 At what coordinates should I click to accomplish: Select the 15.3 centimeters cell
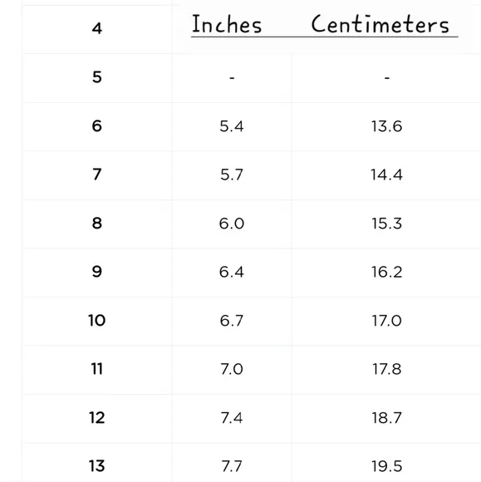click(386, 224)
